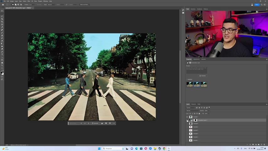The image size is (268, 151).
Task: Select the Lasso tool
Action: [x=2, y=16]
